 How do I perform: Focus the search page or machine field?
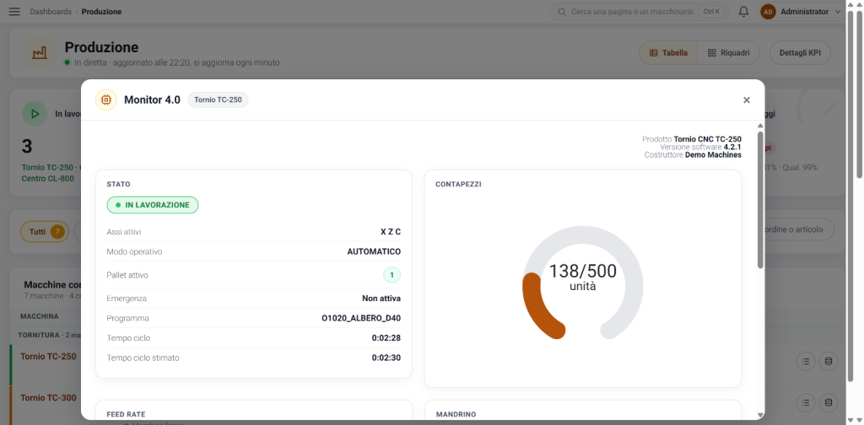pyautogui.click(x=640, y=12)
